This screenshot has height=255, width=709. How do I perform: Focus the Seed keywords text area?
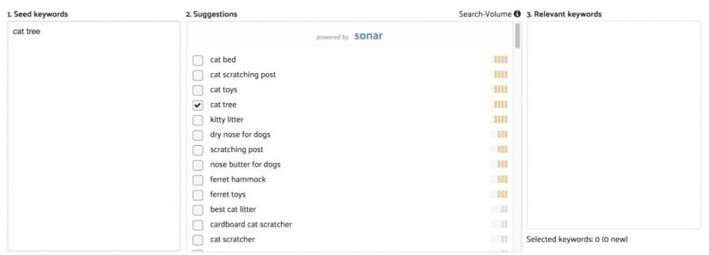94,136
